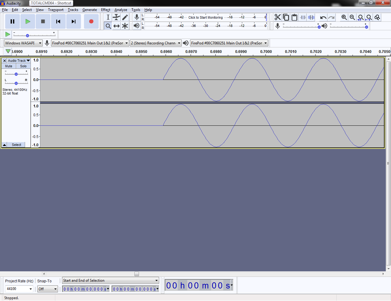391x301 pixels.
Task: Fit project to width with zoom icon
Action: coord(369,17)
